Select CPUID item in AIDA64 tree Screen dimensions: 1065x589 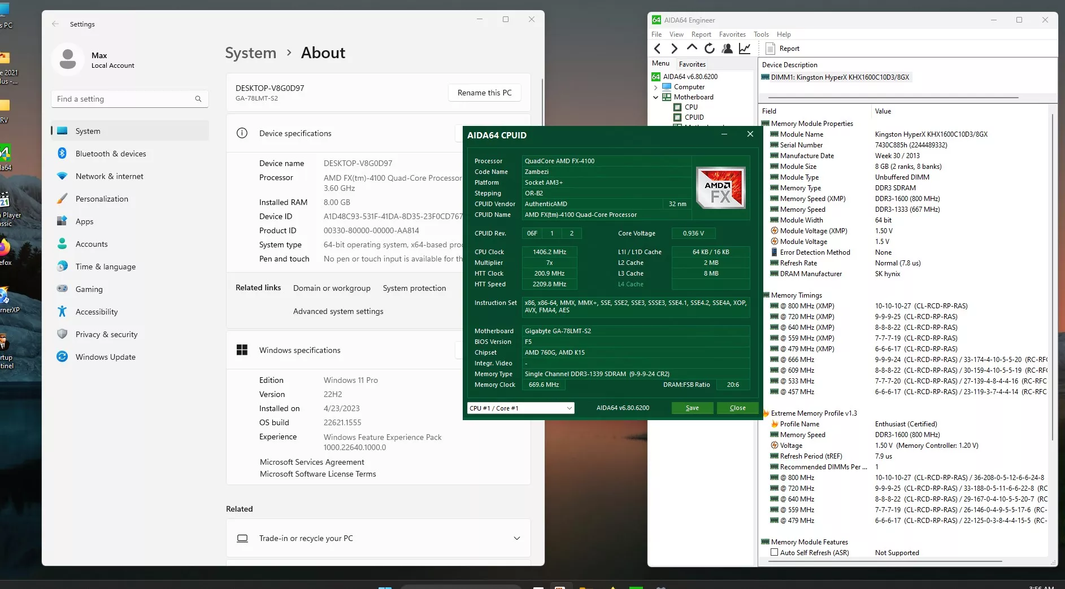click(x=694, y=117)
